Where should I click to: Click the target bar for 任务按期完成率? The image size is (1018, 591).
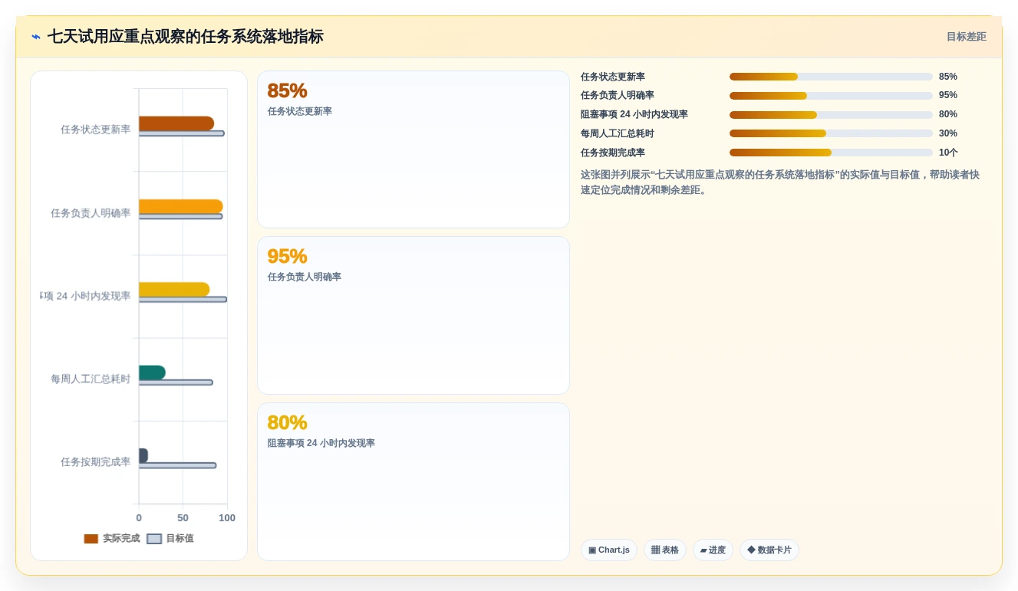tap(177, 465)
